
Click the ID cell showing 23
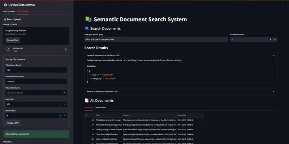click(90, 134)
